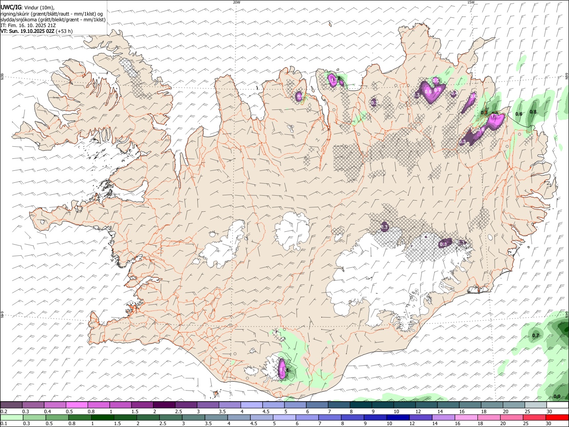The width and height of the screenshot is (569, 427).
Task: Click the round white Hofsjökull glacier in central Iceland
Action: [x=292, y=231]
